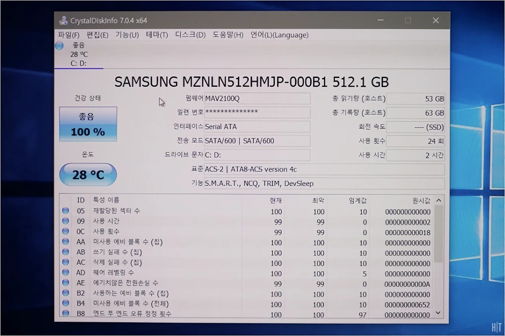Click status icon of row AE 예기치않은 전원손실 수
The image size is (505, 336).
(x=66, y=283)
